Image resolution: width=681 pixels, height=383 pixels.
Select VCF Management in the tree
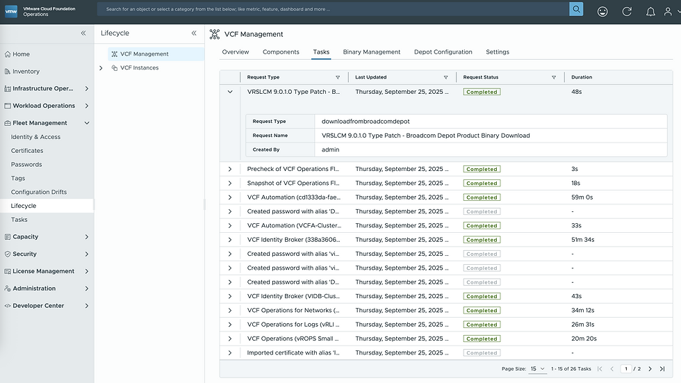tap(144, 54)
